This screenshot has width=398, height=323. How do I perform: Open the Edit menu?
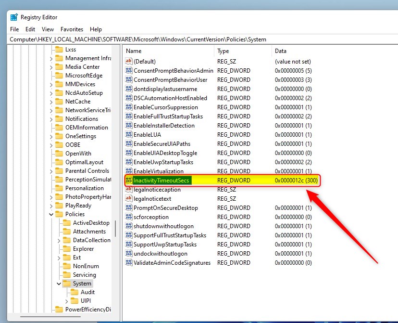(x=30, y=29)
